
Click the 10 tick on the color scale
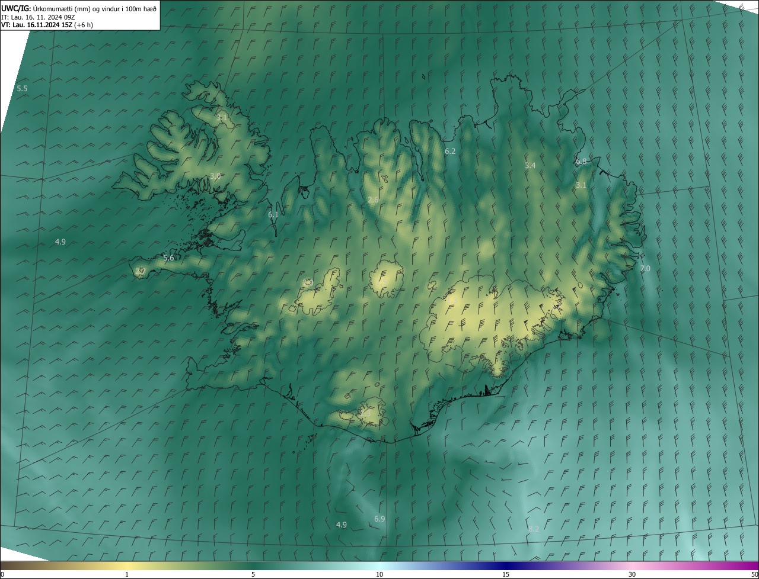(x=379, y=575)
